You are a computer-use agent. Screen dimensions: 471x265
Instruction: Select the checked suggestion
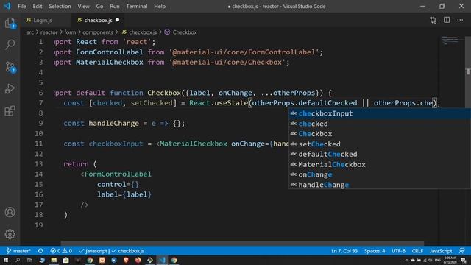coord(380,124)
